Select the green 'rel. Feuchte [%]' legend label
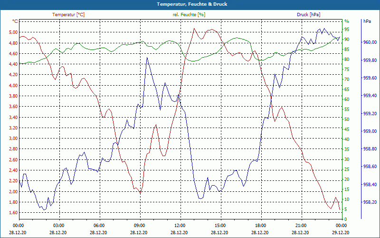380x238 pixels. 189,15
